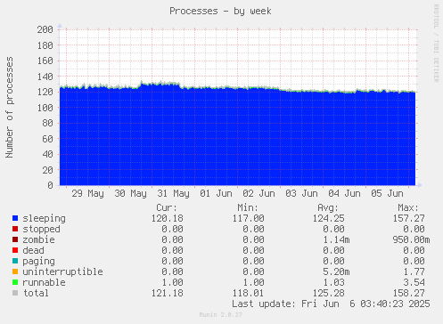Click the 200 y-axis label
Image resolution: width=443 pixels, height=324 pixels.
tap(45, 29)
